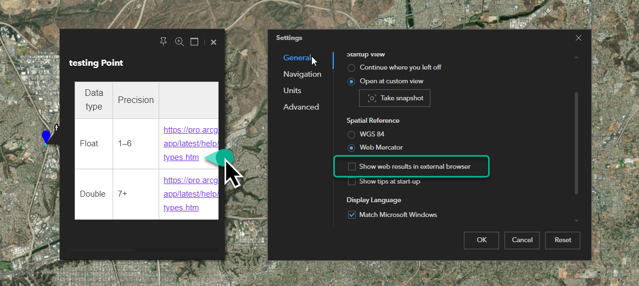Click the zoom-to magnifier icon in popup
This screenshot has width=639, height=286.
pyautogui.click(x=179, y=42)
